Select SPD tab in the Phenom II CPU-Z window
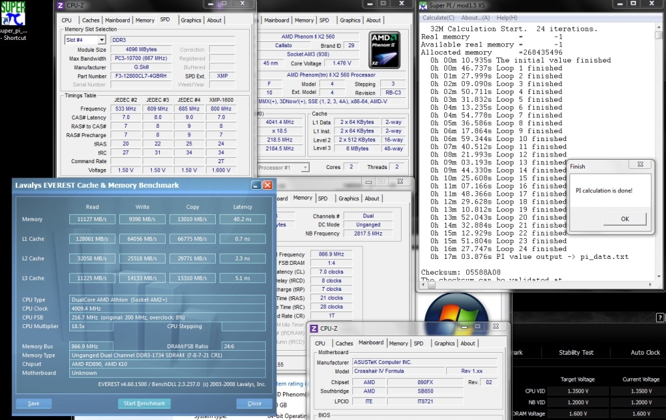This screenshot has height=420, width=666. coord(324,21)
